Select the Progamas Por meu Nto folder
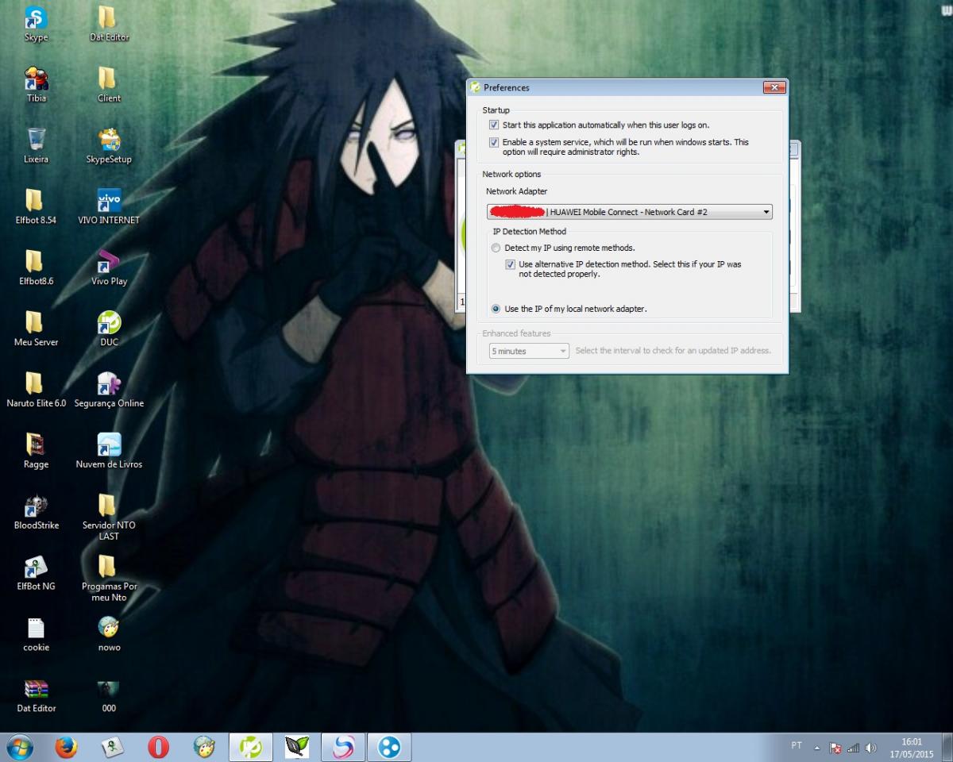 (x=109, y=579)
